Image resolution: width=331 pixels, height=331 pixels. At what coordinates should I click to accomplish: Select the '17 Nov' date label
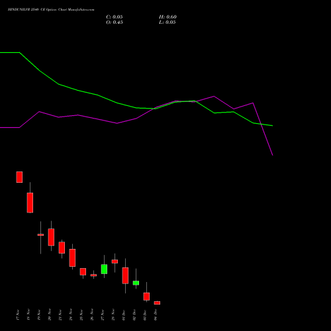[x=18, y=315]
